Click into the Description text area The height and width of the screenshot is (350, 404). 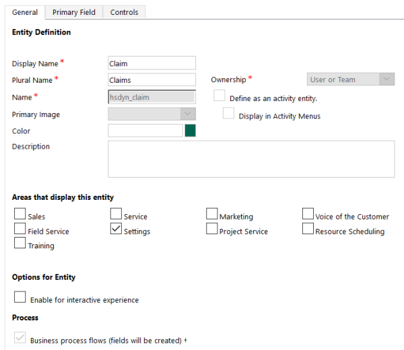(251, 159)
